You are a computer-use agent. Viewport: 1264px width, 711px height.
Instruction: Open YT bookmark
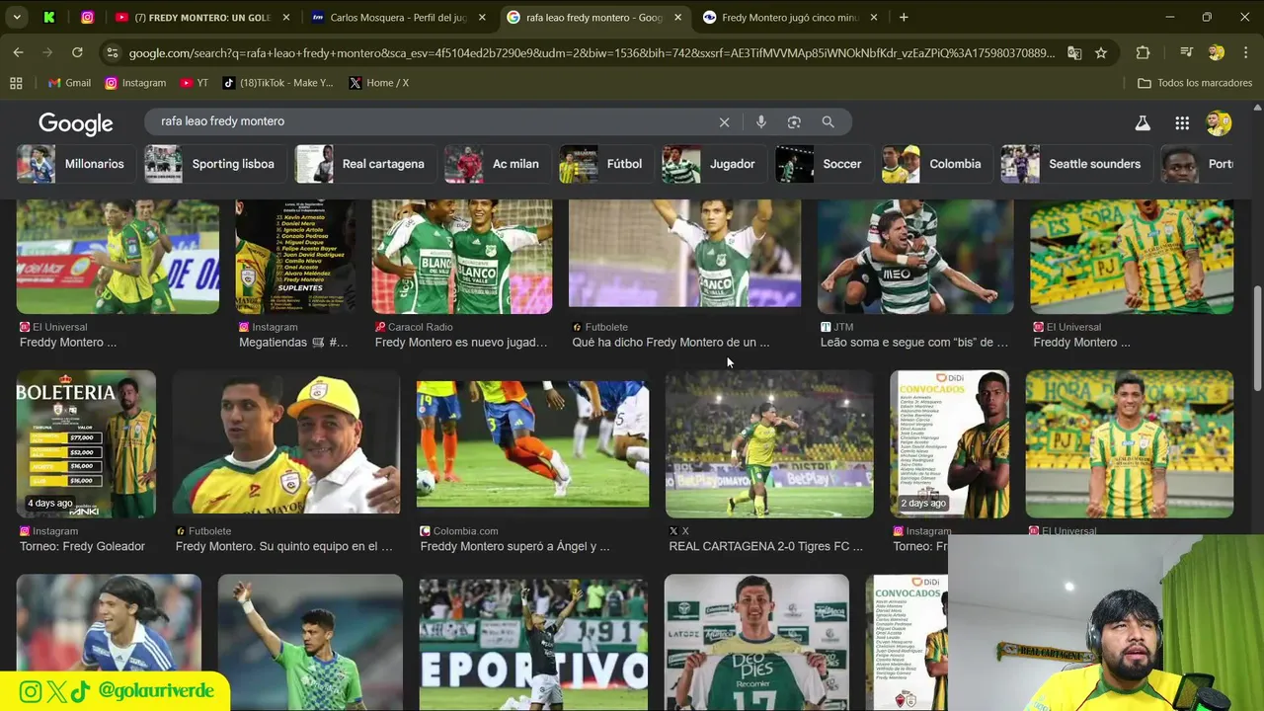[194, 83]
